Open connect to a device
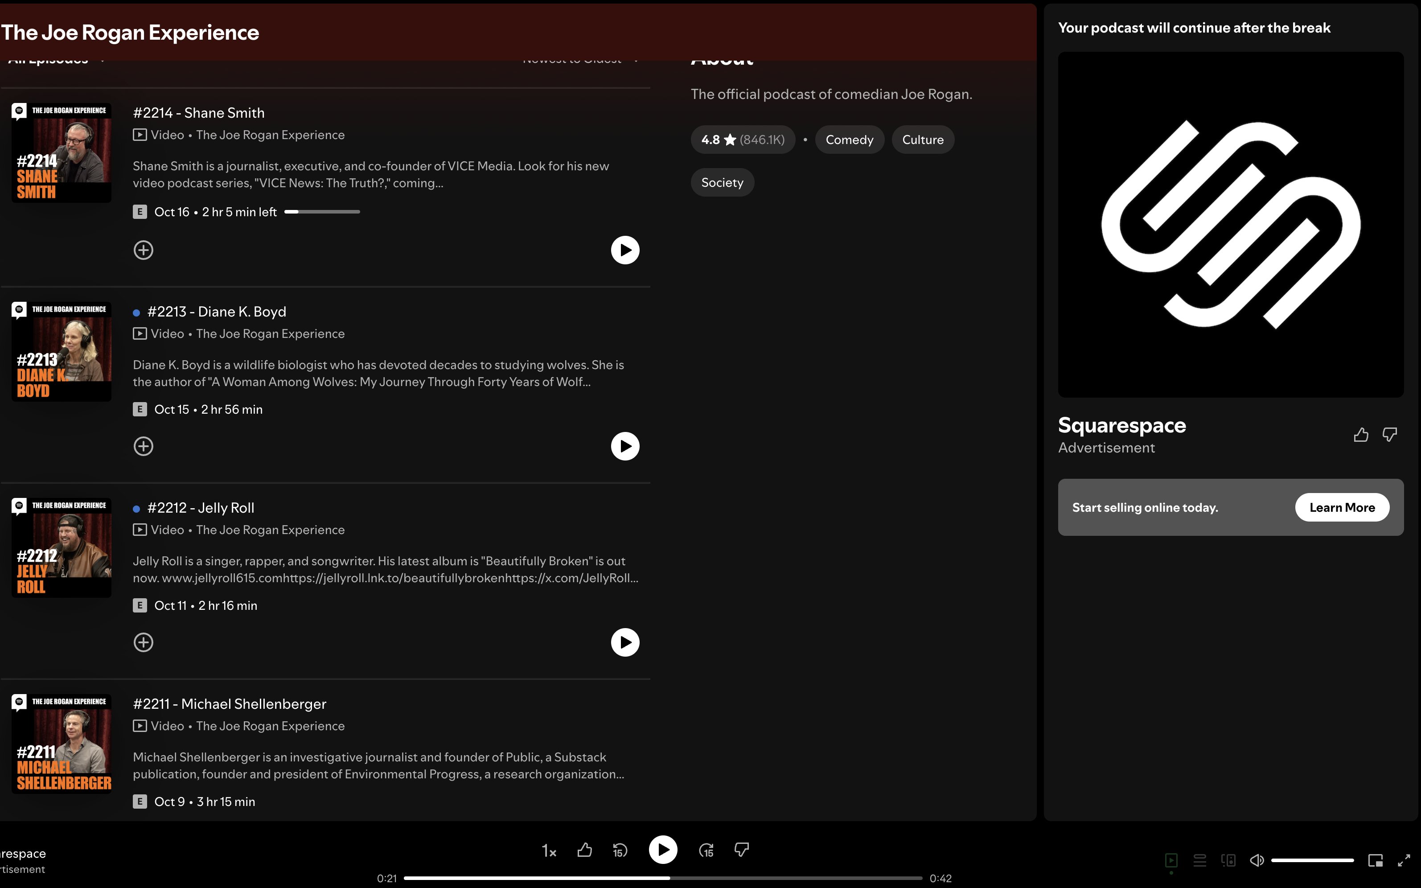Image resolution: width=1421 pixels, height=888 pixels. click(x=1228, y=860)
